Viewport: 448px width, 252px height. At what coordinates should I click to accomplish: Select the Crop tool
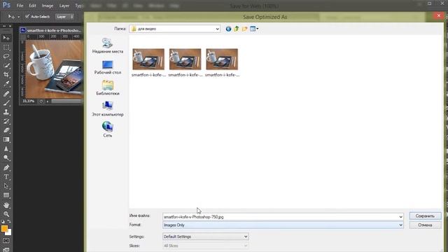[6, 75]
